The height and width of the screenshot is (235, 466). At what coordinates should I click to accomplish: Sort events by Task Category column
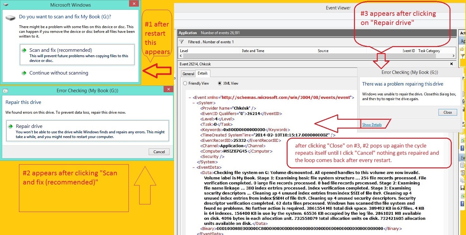(x=429, y=51)
